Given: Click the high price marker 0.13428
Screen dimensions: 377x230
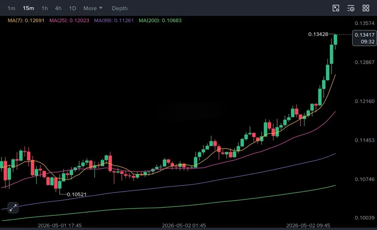Looking at the screenshot, I should tap(318, 34).
